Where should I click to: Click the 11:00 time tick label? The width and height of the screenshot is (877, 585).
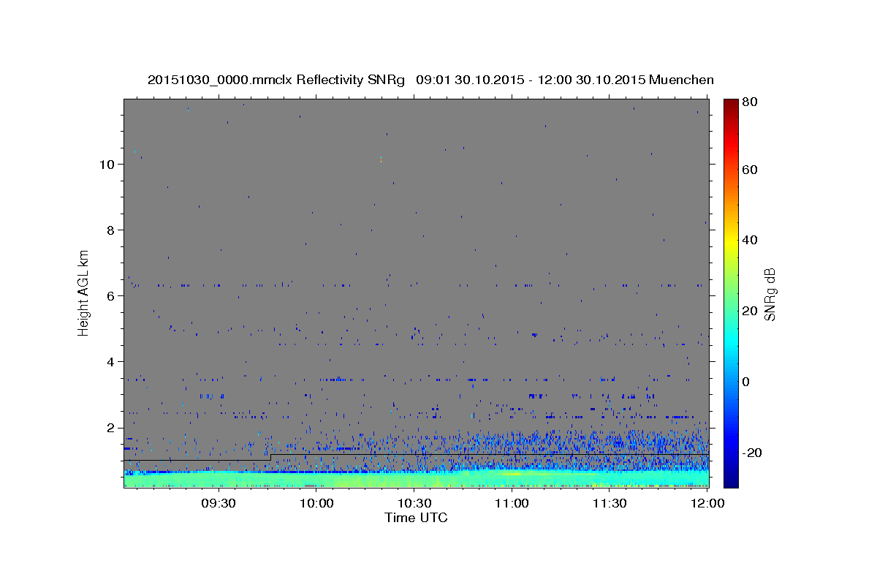pyautogui.click(x=512, y=503)
